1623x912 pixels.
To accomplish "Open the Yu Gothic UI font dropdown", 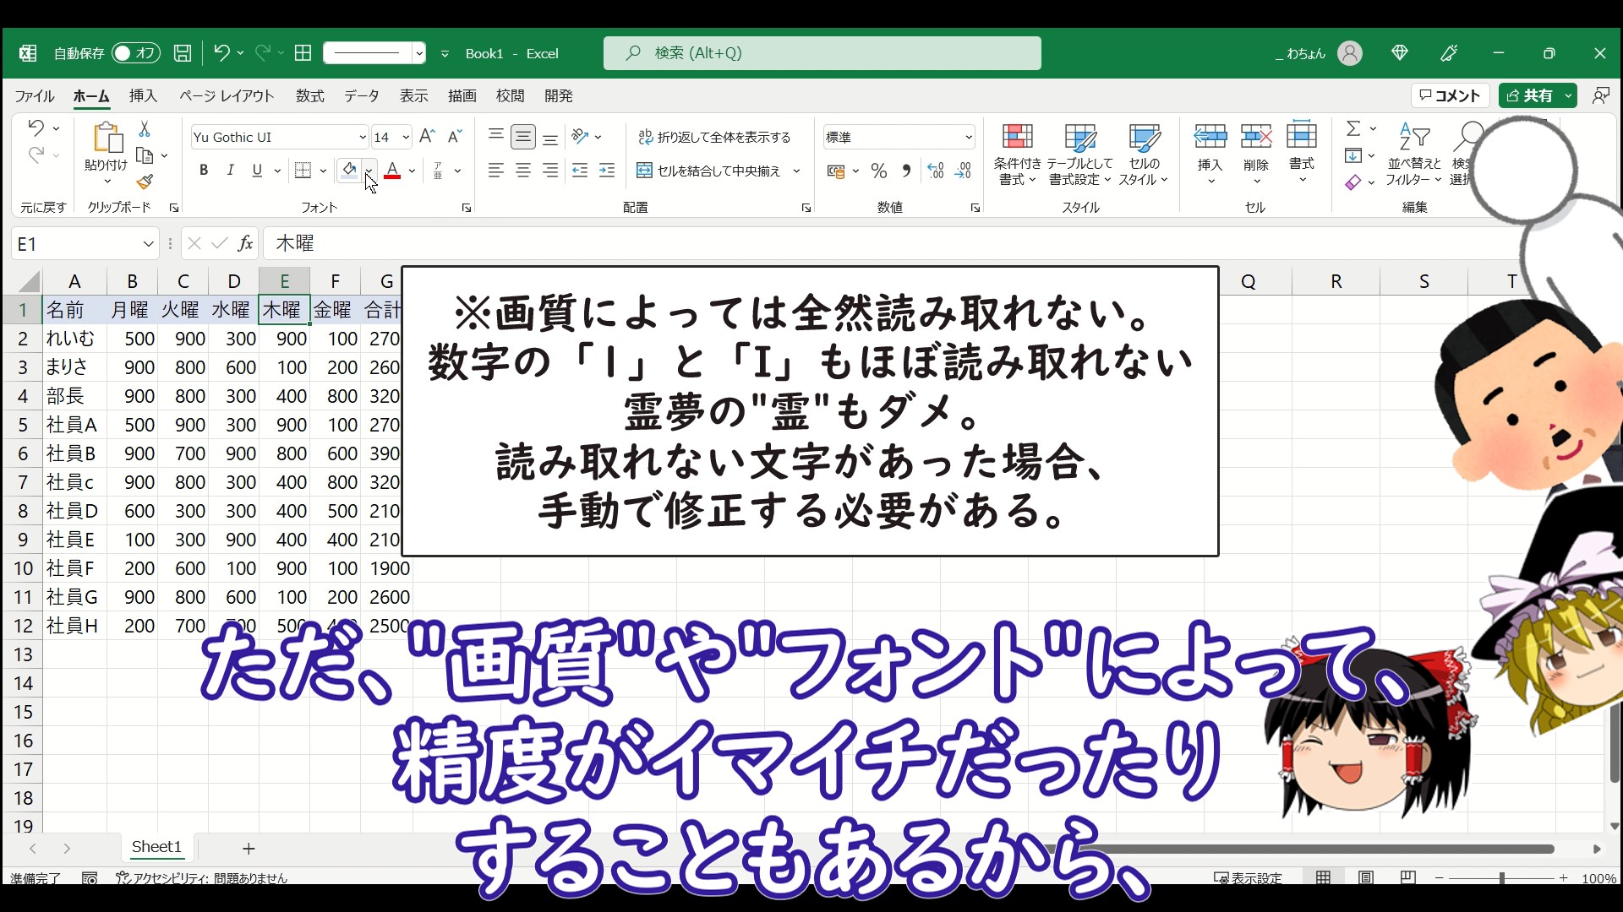I will tap(362, 137).
